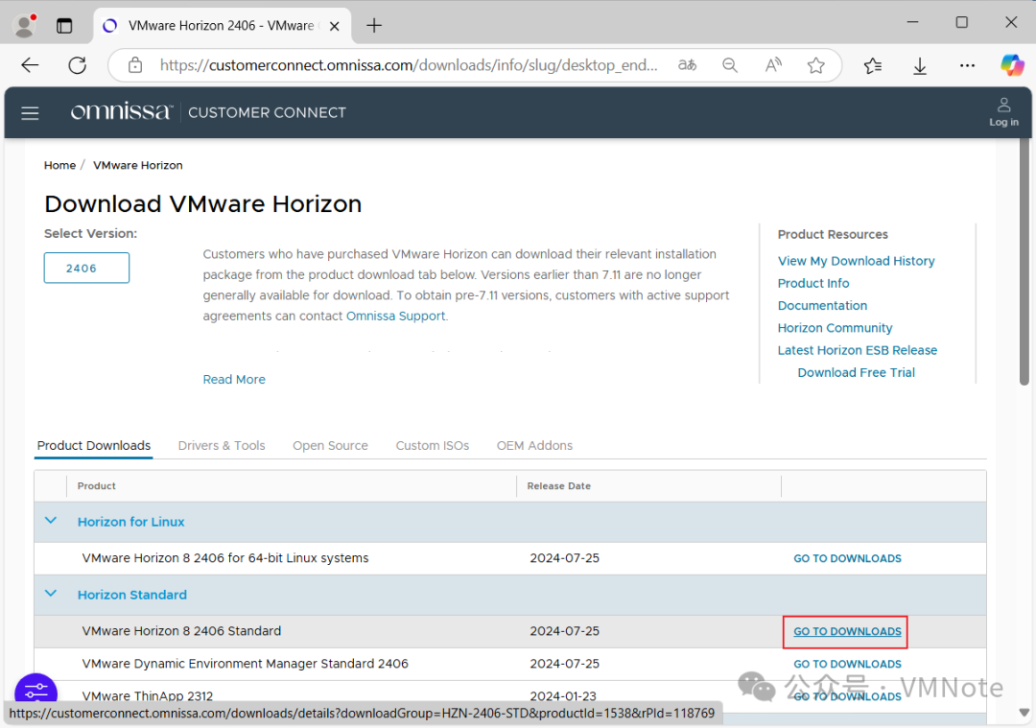Click VMware ThinApp 2312 text
1036x728 pixels.
148,695
